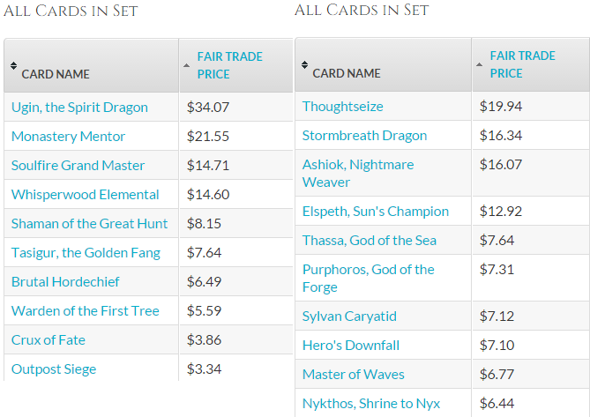Open Ugin, the Spirit Dragon card link
The image size is (590, 417).
[x=79, y=108]
